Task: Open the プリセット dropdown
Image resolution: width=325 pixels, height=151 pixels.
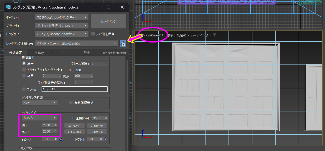Action: (62, 26)
